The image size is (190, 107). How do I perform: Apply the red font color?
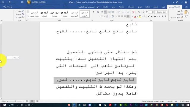click(x=135, y=16)
